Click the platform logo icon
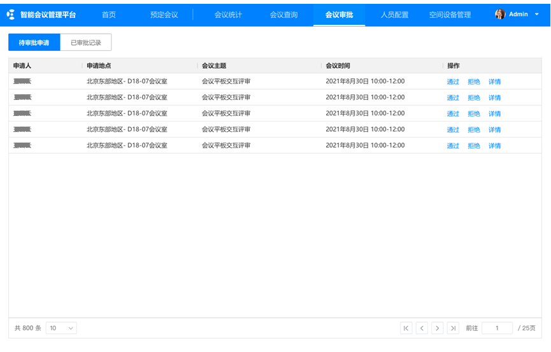Image resolution: width=551 pixels, height=352 pixels. [x=11, y=15]
